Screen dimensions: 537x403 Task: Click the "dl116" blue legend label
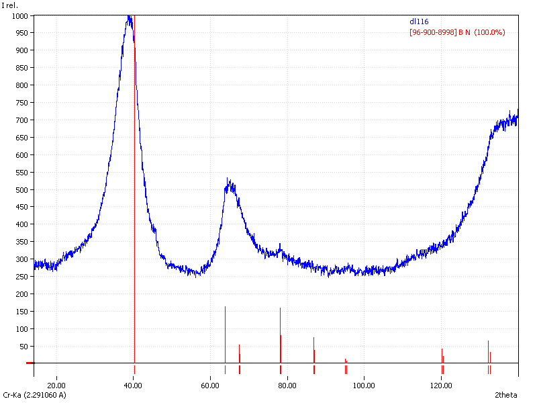click(419, 21)
